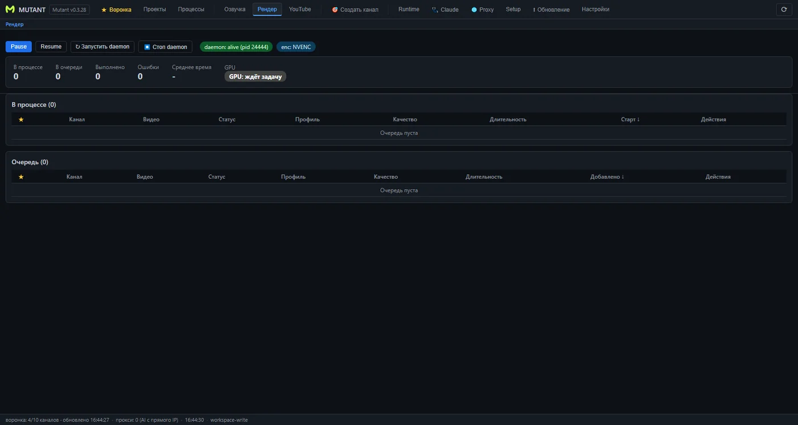Go to the Setup tab
This screenshot has width=798, height=425.
click(x=513, y=10)
